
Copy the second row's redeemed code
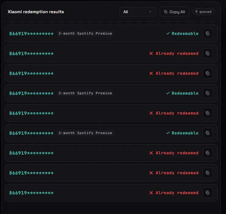point(208,54)
